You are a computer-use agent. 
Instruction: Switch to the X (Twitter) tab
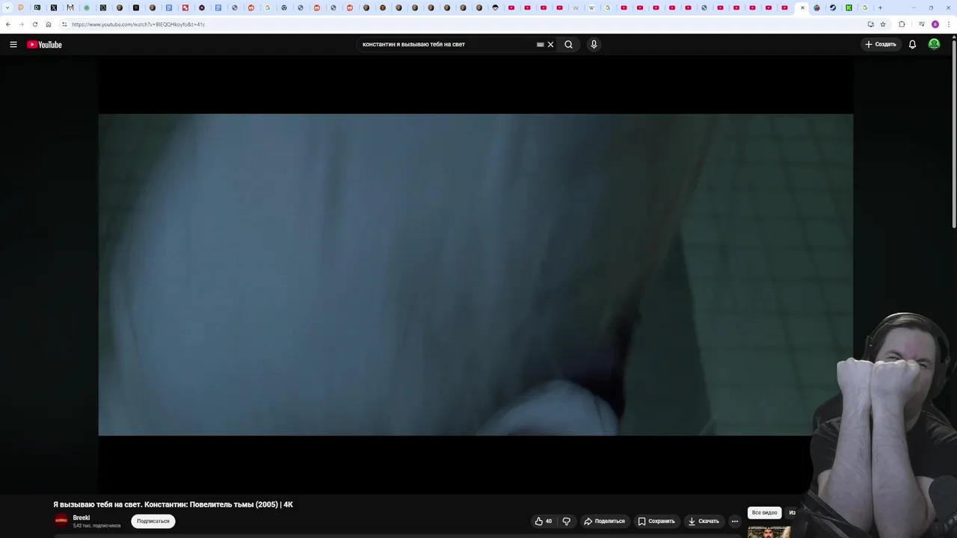tap(54, 8)
